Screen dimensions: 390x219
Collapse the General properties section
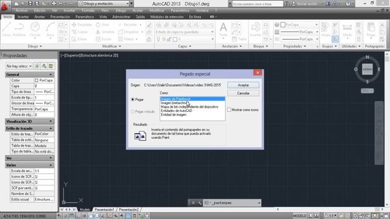51,74
